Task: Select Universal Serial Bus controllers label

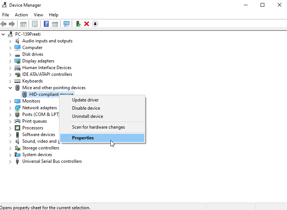Action: coord(52,161)
